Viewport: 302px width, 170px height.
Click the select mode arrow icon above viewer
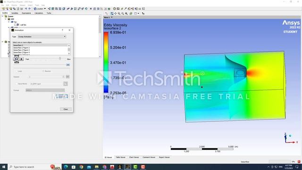(143, 14)
